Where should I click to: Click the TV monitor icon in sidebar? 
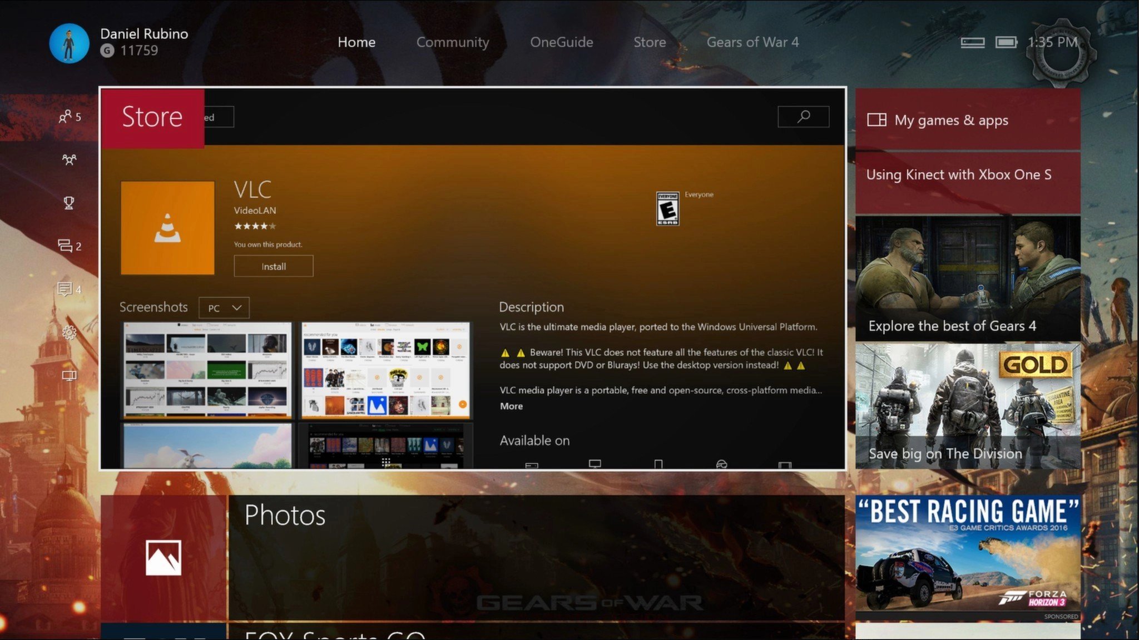[x=69, y=376]
